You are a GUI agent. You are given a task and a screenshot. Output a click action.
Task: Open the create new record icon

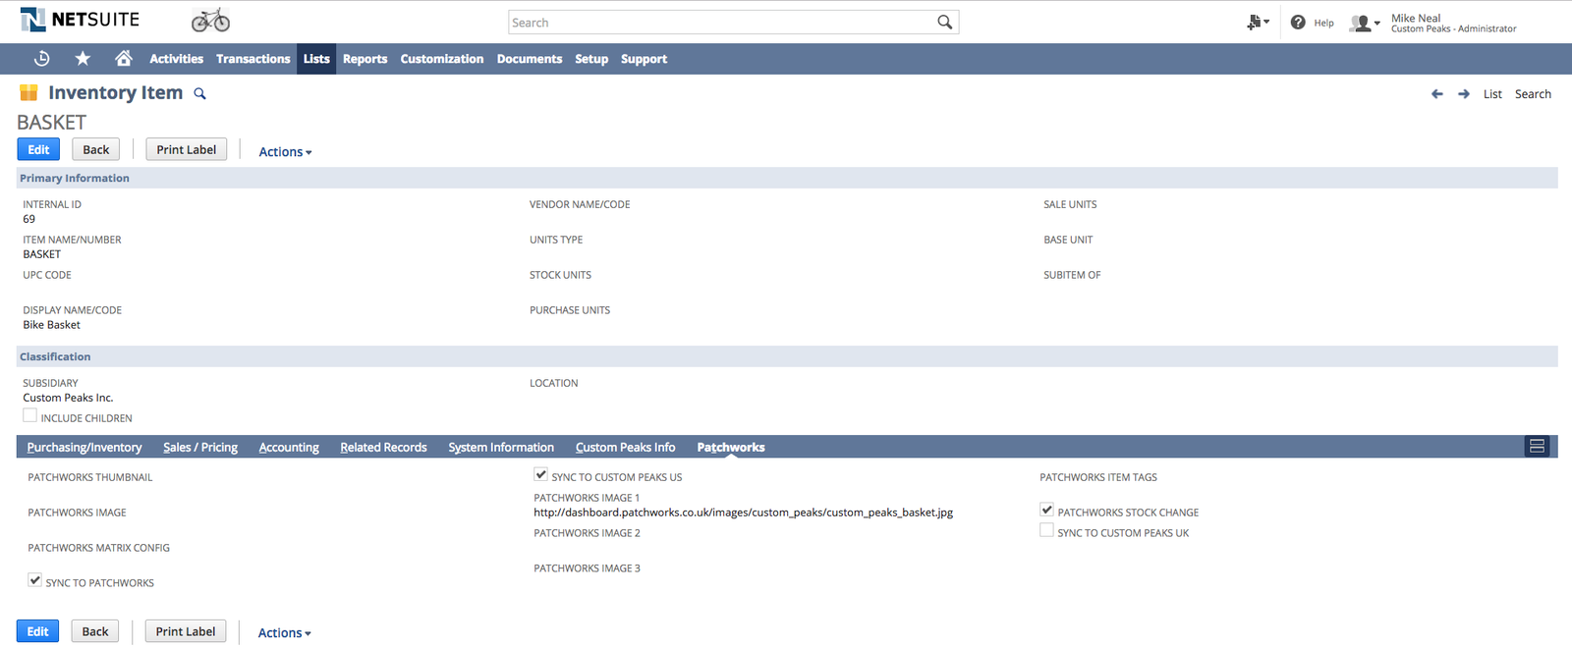coord(1257,22)
